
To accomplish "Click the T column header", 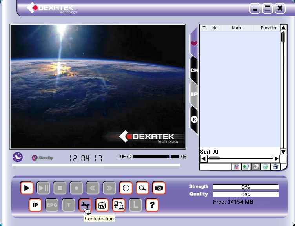I will (x=204, y=28).
